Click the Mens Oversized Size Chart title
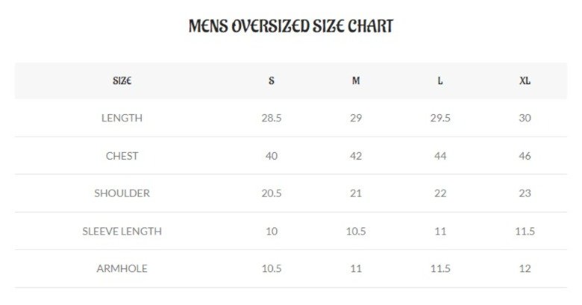582x305 pixels. coord(291,26)
